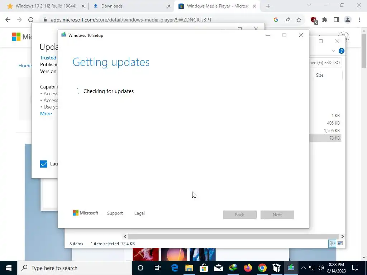
Task: Click Home breadcrumb on Microsoft page
Action: pos(25,66)
